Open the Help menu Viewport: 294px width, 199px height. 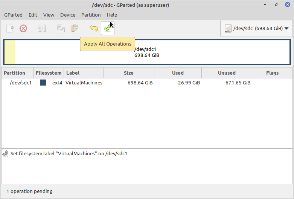[112, 15]
